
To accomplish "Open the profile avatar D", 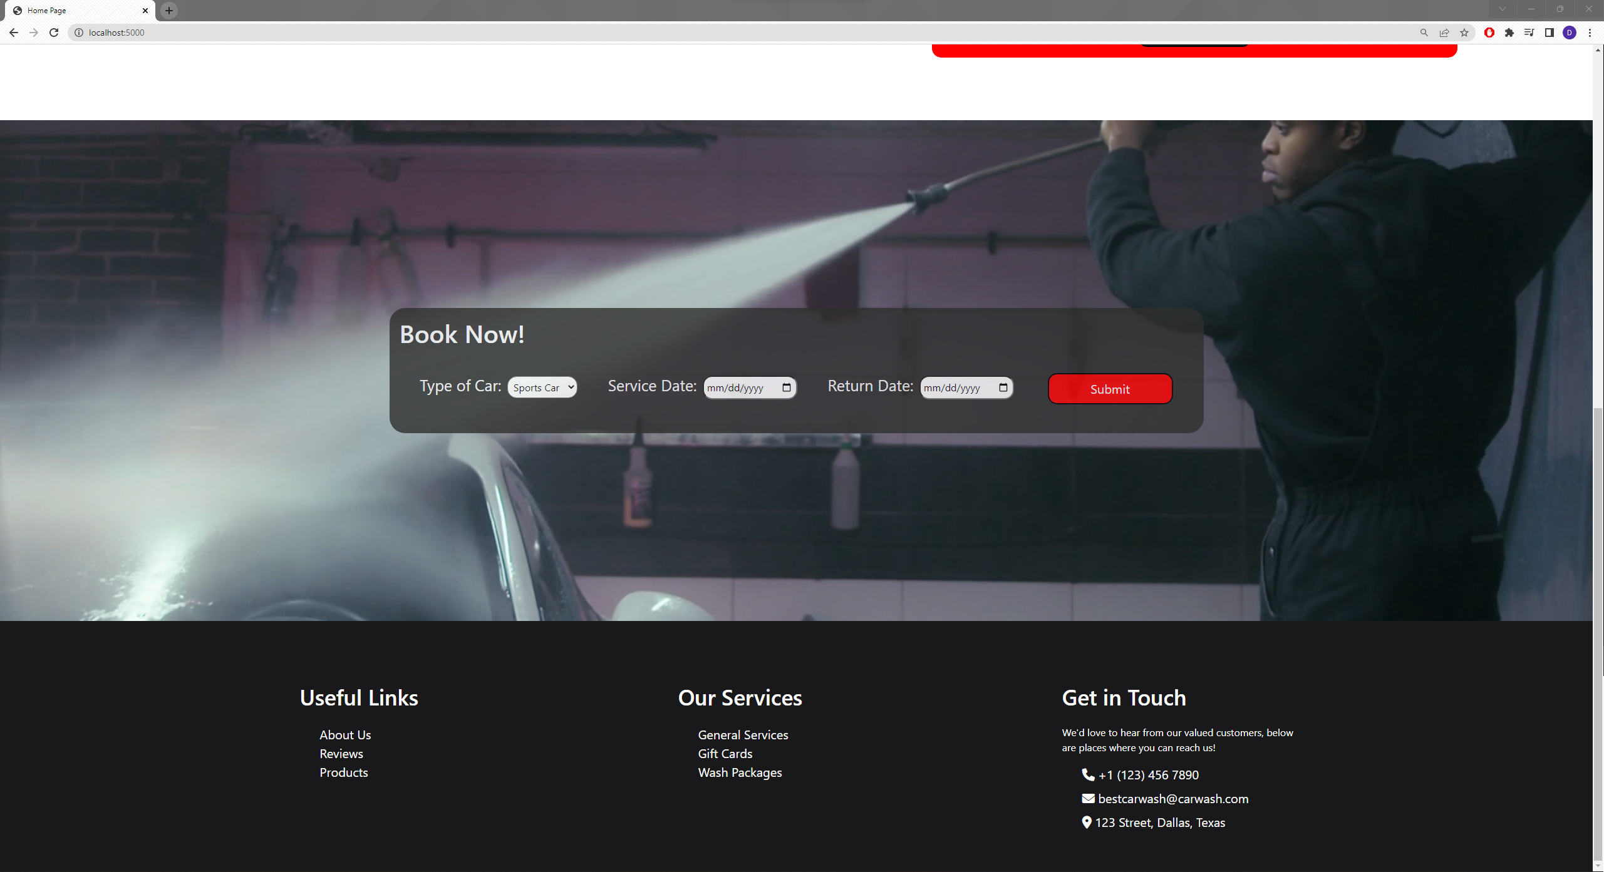I will 1570,33.
